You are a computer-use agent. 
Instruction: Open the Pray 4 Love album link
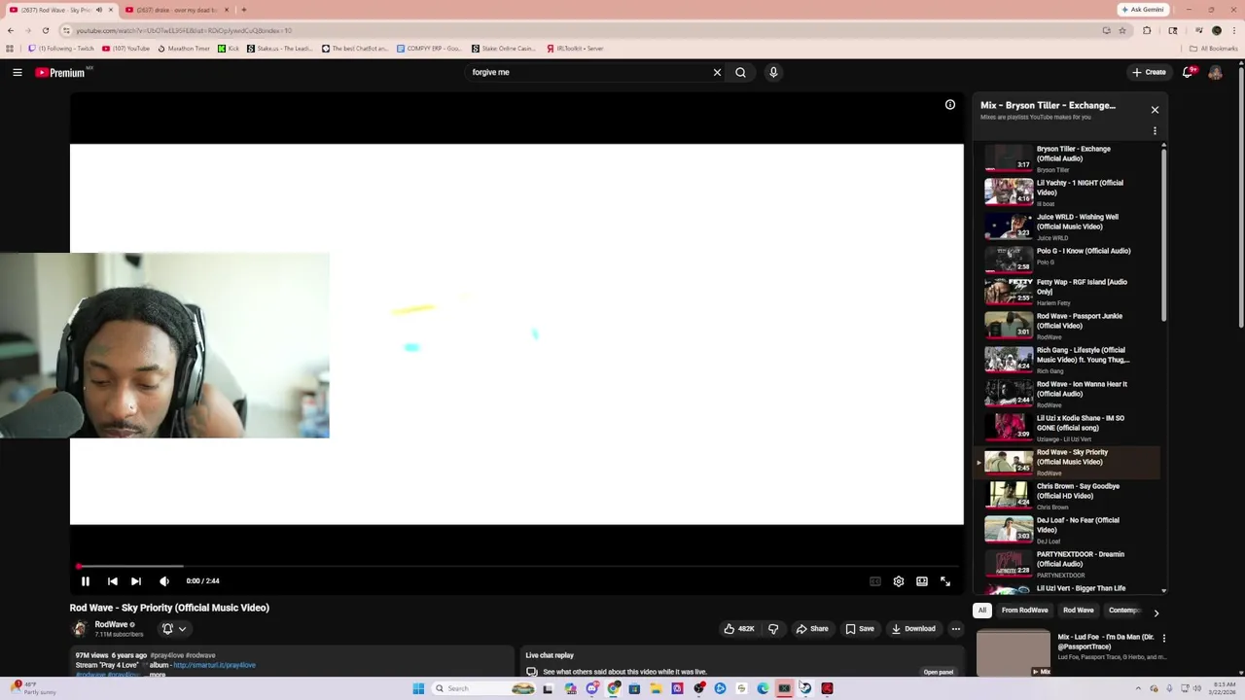pos(214,665)
